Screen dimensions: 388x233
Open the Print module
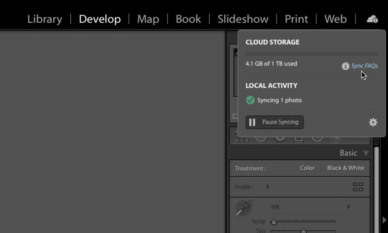(296, 19)
